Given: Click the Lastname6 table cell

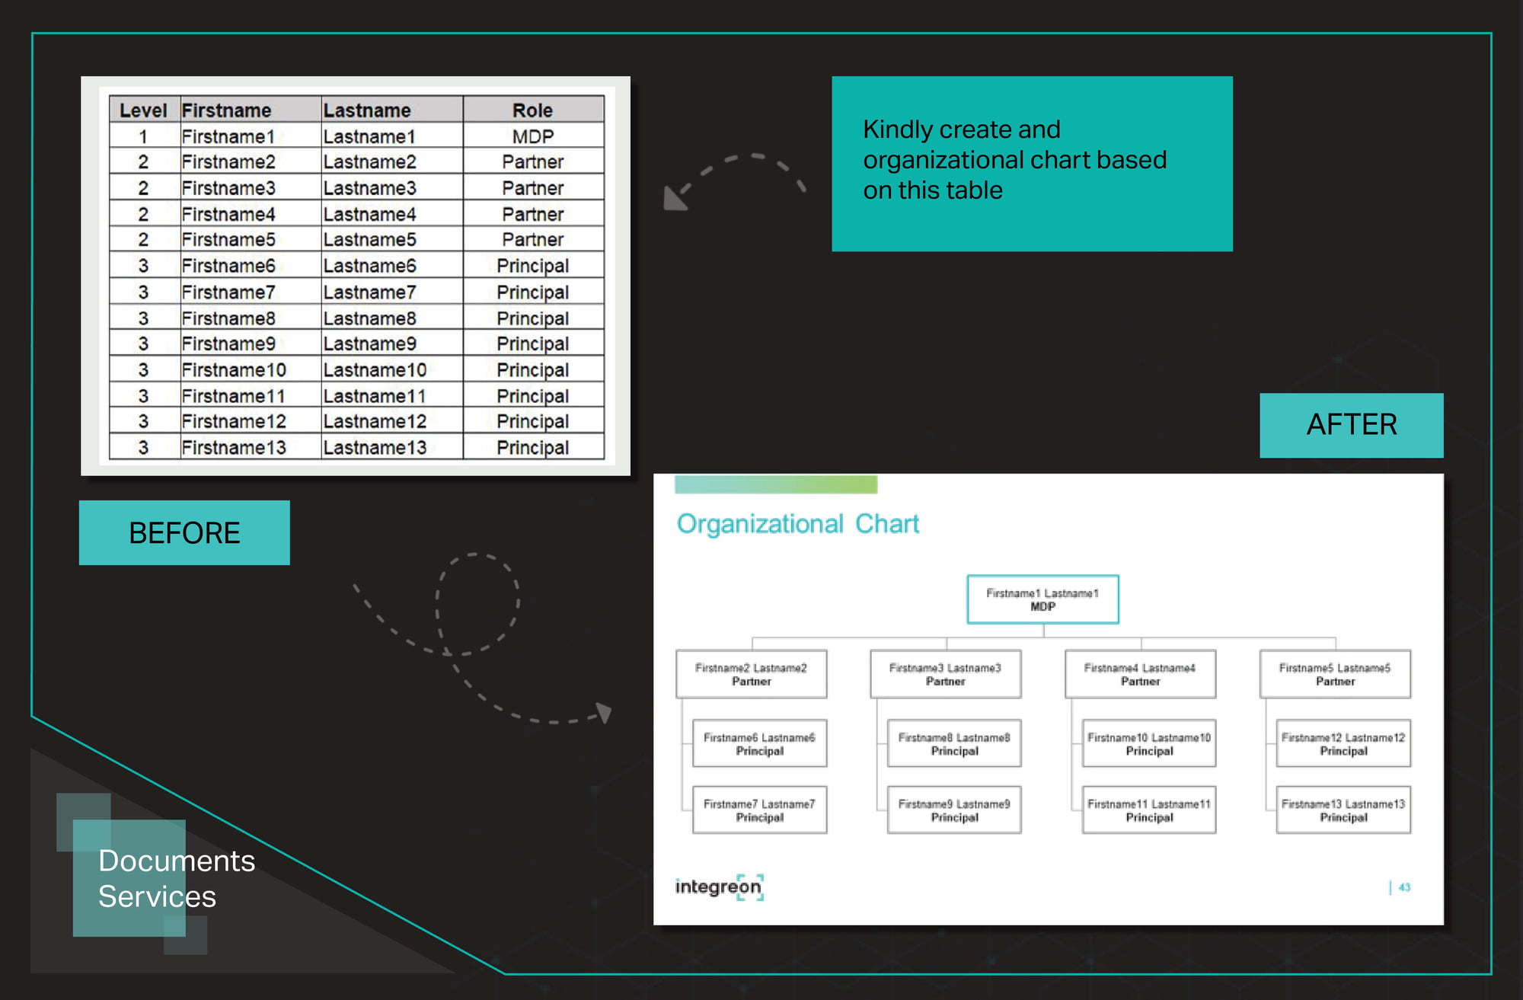Looking at the screenshot, I should coord(392,265).
